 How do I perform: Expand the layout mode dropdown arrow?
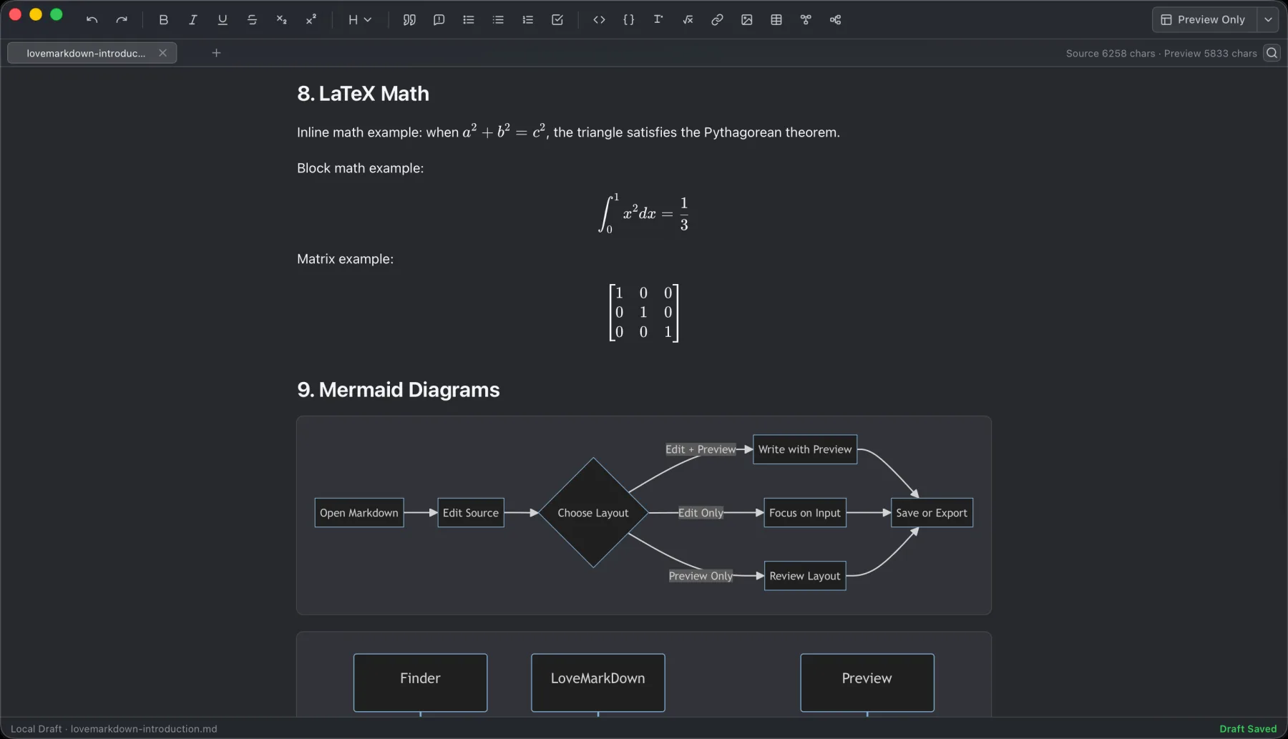[x=1268, y=20]
